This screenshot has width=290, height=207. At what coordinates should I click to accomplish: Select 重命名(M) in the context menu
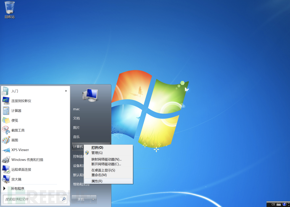pyautogui.click(x=108, y=175)
